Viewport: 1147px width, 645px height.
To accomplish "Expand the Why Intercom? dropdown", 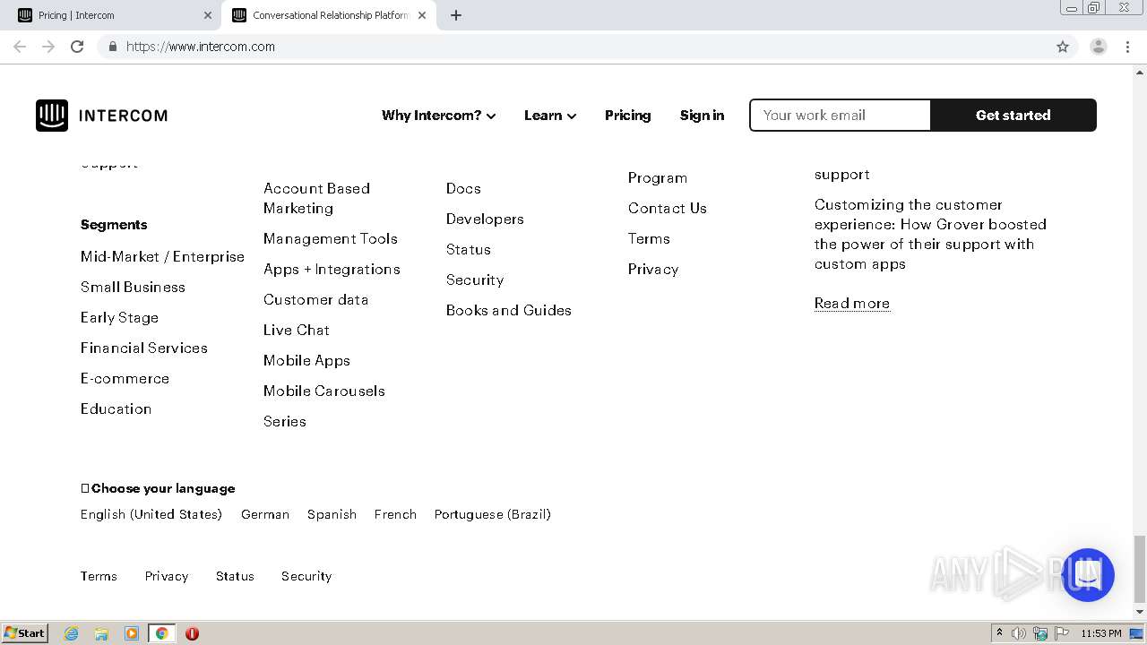I will 439,116.
